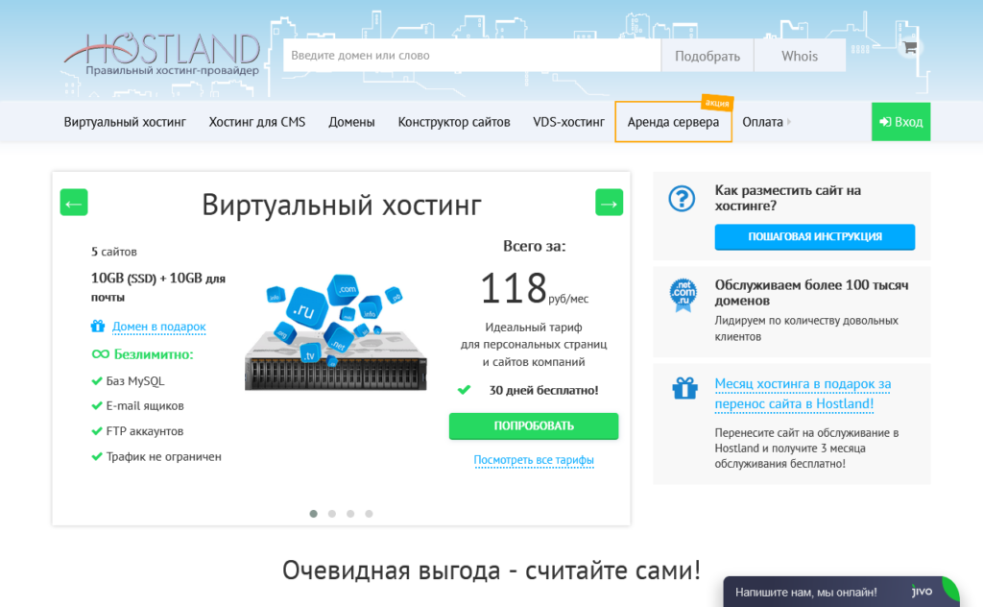Select the first slider dot

[x=314, y=514]
